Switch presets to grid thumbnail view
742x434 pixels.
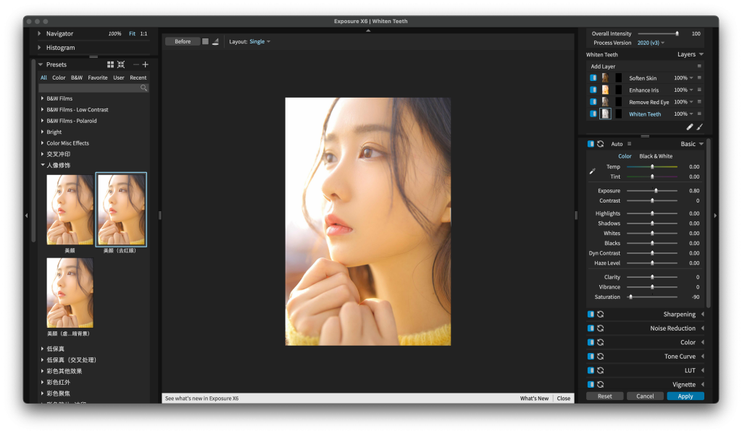110,64
